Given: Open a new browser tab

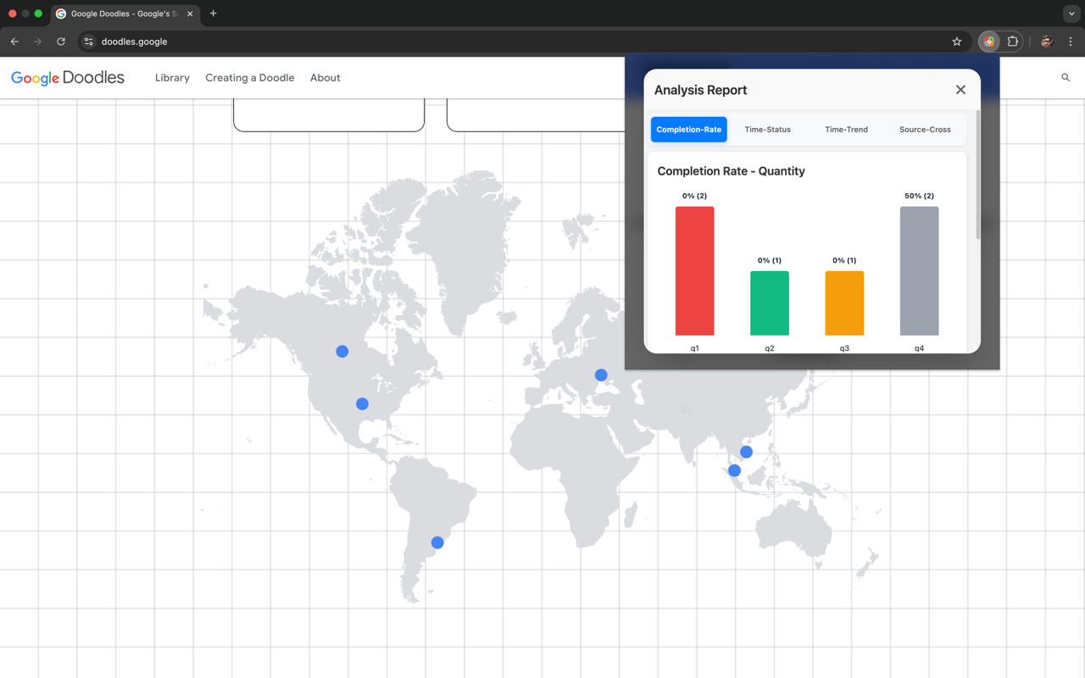Looking at the screenshot, I should click(214, 14).
